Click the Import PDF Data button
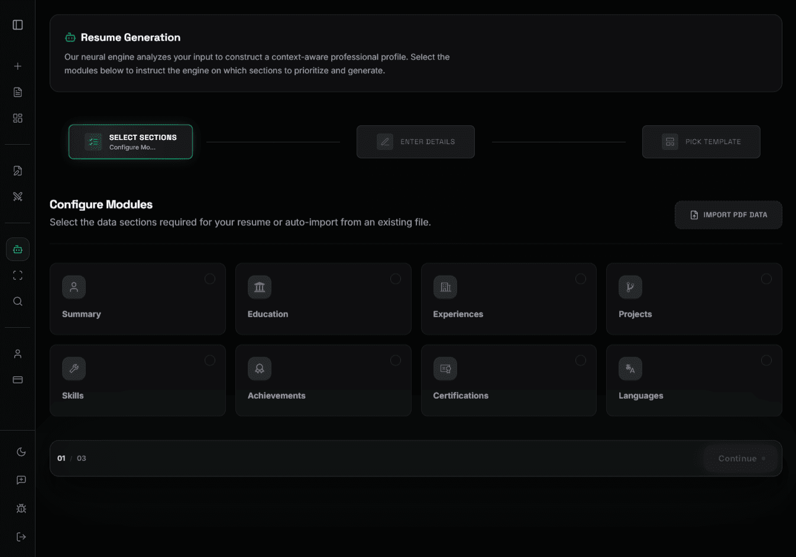 coord(728,214)
